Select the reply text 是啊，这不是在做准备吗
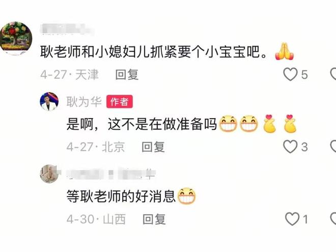 click(x=142, y=124)
